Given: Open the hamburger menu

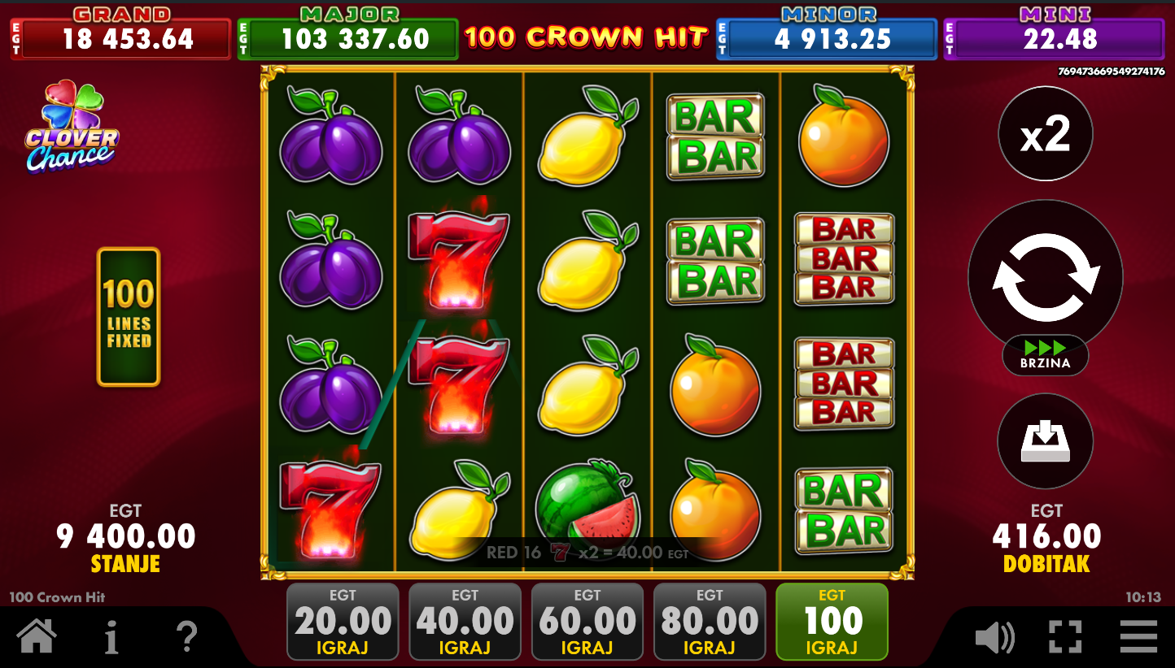Looking at the screenshot, I should coord(1138,637).
